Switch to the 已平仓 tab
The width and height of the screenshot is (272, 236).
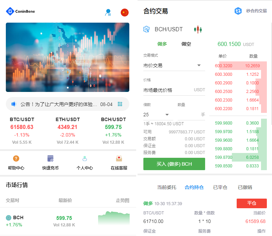click(220, 187)
